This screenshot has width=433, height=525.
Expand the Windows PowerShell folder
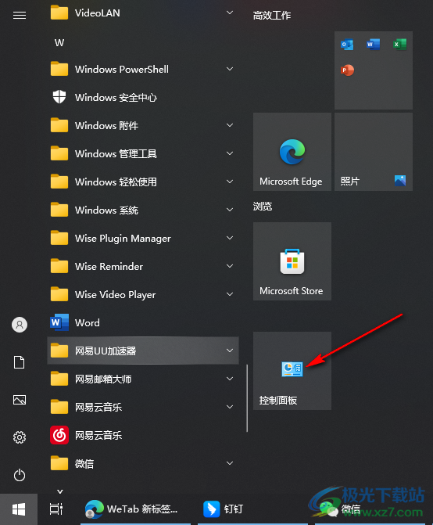coord(143,70)
